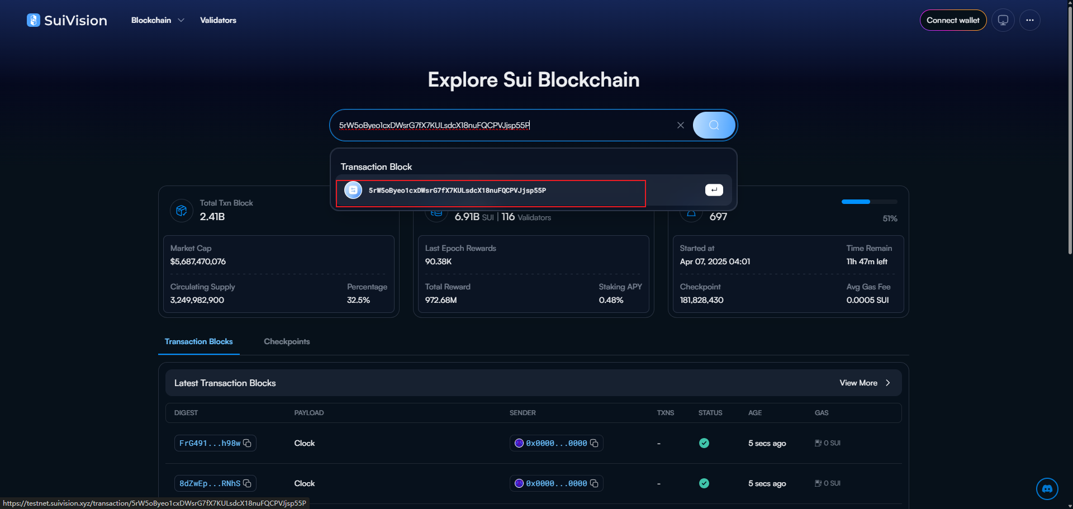Click the GAS column header
1073x509 pixels.
[822, 413]
